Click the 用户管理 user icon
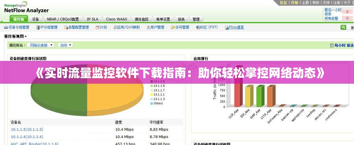 click(148, 27)
